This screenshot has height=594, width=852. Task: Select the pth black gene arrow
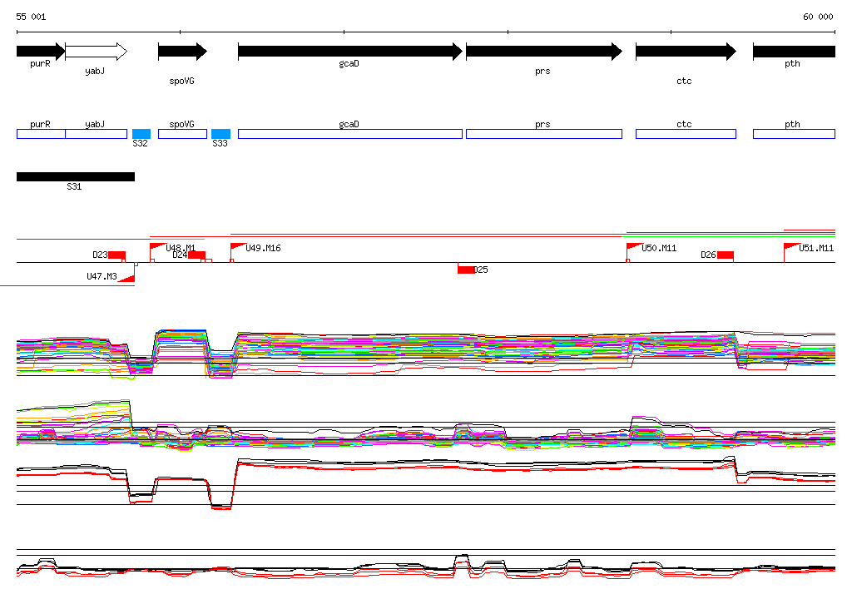coord(794,52)
